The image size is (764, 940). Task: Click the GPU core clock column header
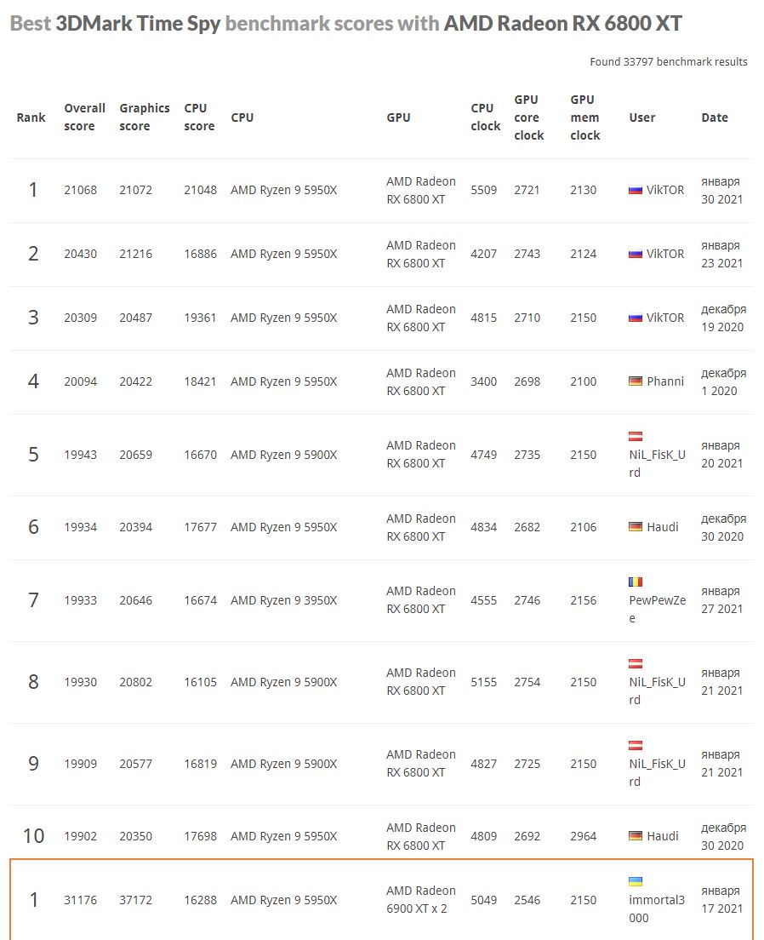(x=528, y=117)
